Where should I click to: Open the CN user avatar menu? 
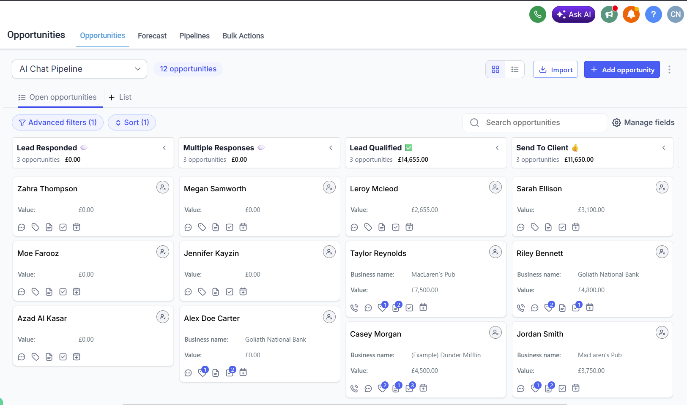[676, 14]
